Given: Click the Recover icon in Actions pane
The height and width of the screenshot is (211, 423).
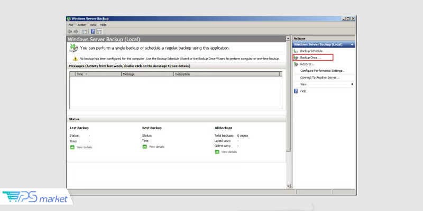Looking at the screenshot, I should pos(296,64).
